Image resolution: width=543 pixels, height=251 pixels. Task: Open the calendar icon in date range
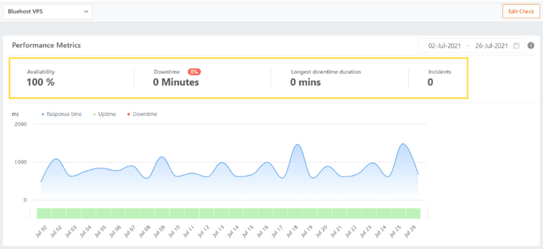coord(517,45)
